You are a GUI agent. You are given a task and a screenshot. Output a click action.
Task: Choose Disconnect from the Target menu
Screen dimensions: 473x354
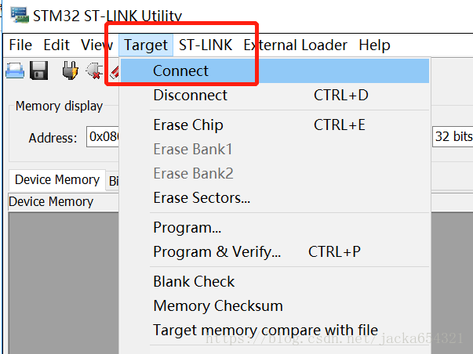tap(191, 96)
